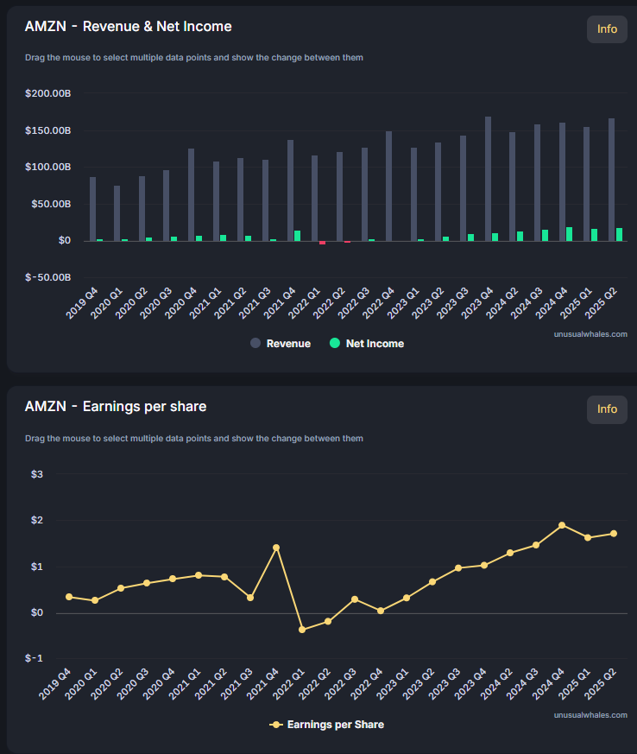Click the 2025 Q2 revenue bar

pos(611,180)
